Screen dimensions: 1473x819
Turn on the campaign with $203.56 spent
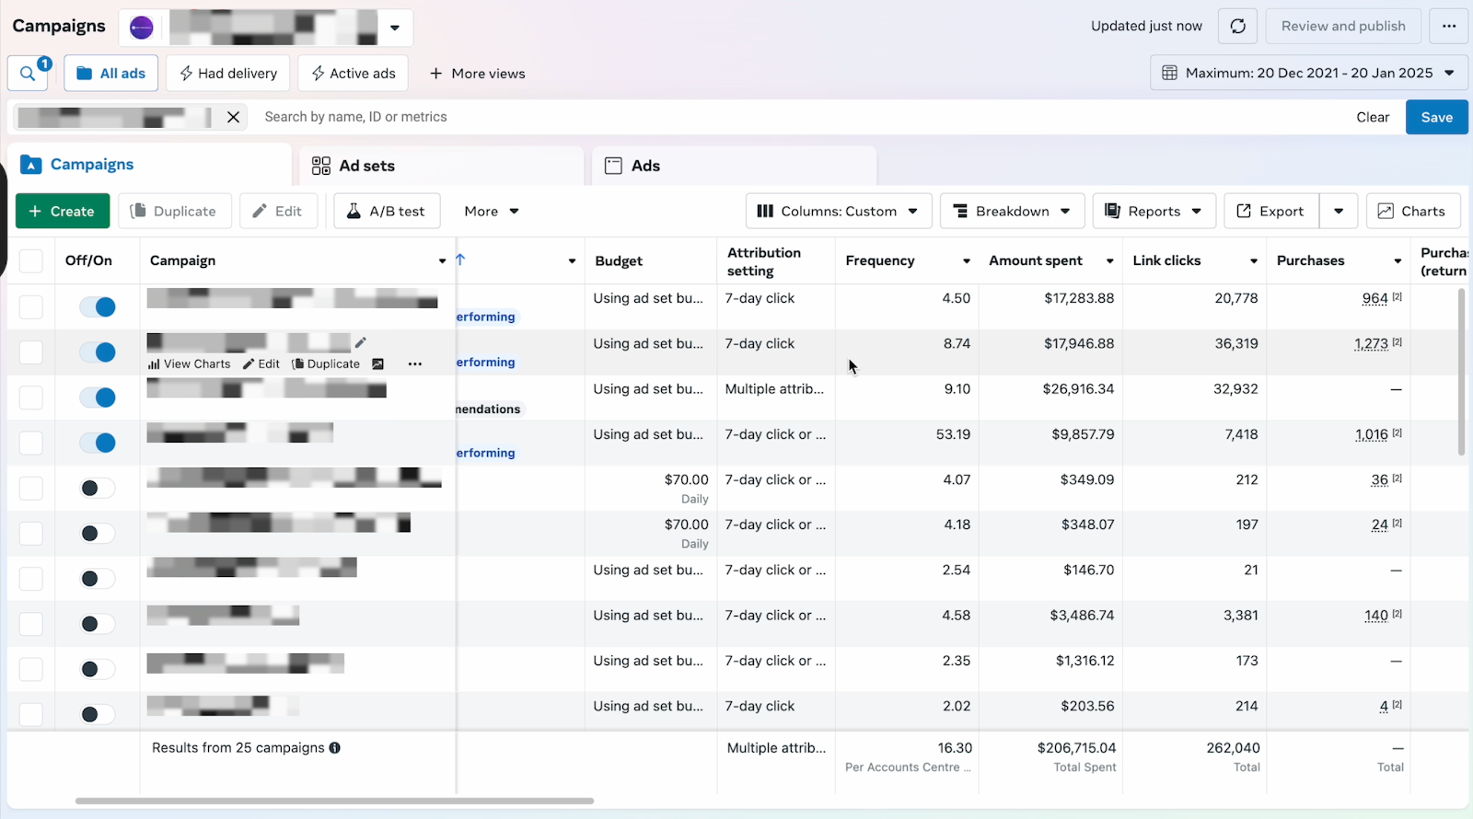coord(98,714)
